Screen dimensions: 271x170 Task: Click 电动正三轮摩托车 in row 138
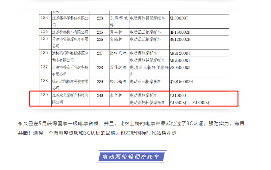pos(145,82)
